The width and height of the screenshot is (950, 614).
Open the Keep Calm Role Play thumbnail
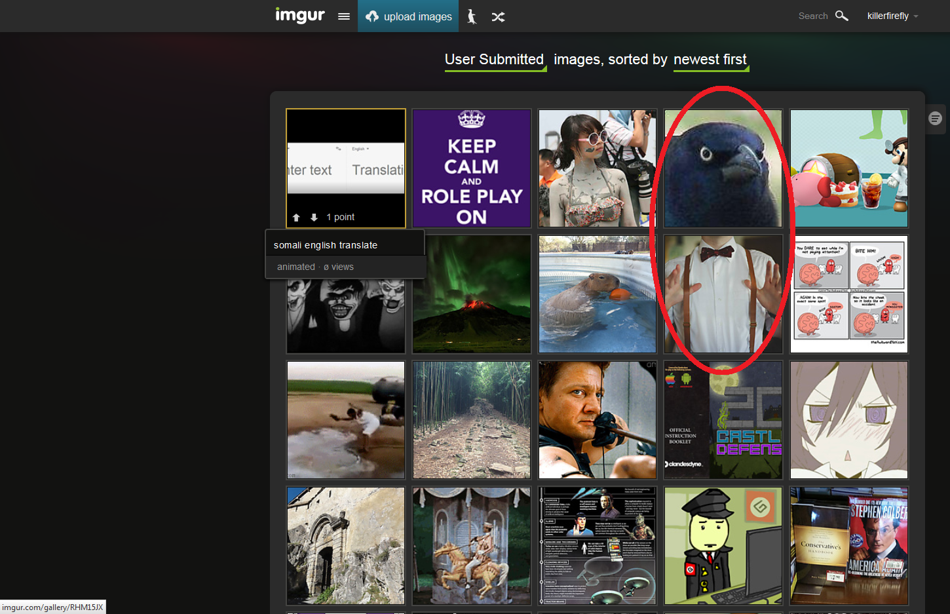pos(472,168)
